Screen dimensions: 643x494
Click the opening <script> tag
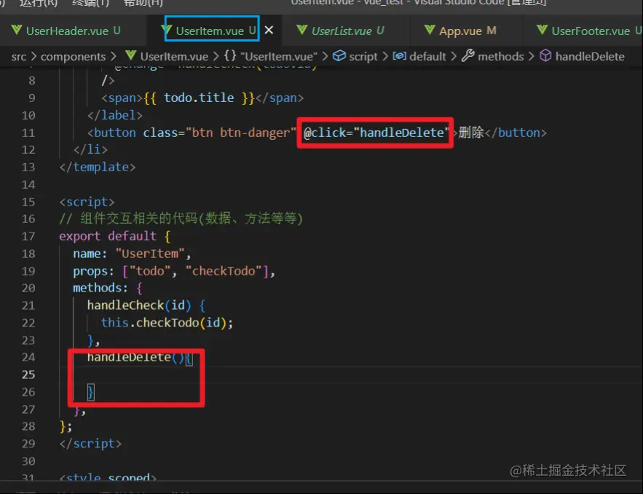click(x=87, y=202)
